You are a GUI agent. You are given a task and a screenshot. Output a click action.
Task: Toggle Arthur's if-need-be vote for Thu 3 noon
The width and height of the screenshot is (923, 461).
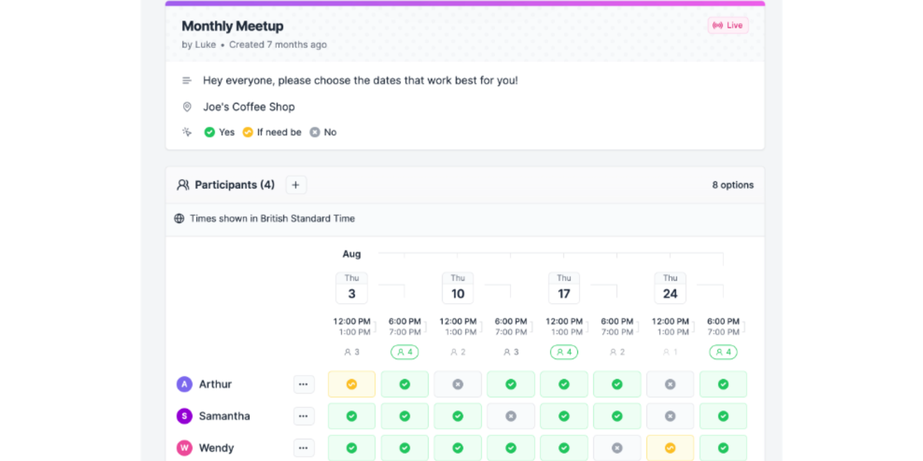[352, 384]
